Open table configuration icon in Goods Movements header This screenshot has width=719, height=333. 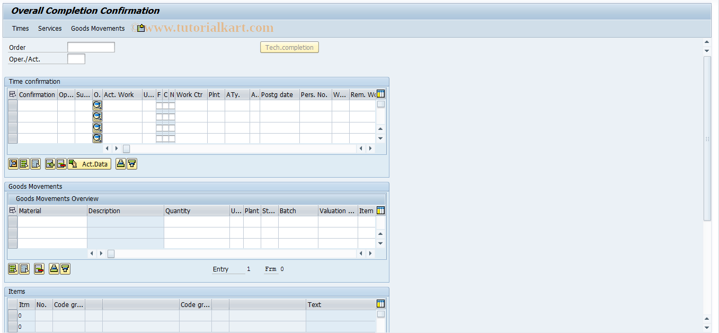pyautogui.click(x=380, y=210)
